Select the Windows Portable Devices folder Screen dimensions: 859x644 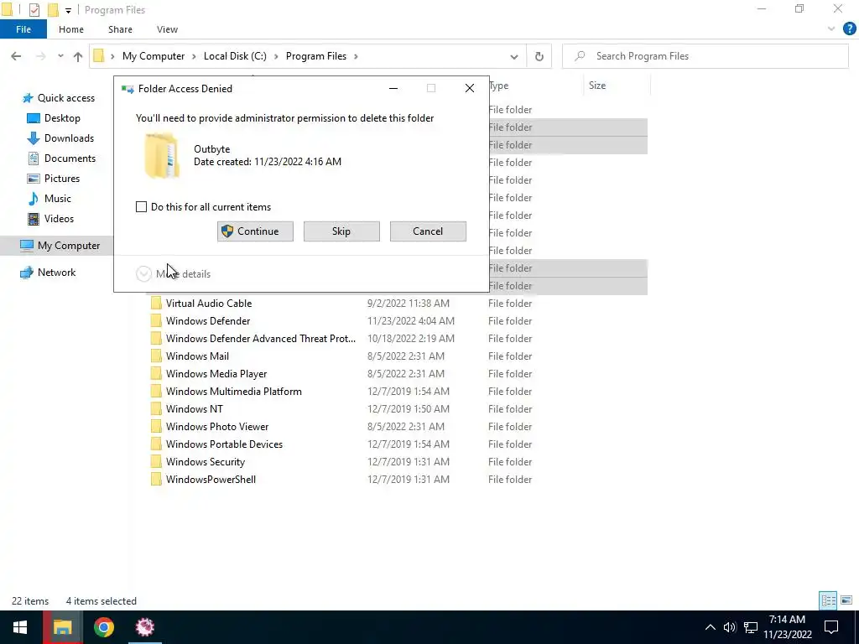tap(224, 444)
